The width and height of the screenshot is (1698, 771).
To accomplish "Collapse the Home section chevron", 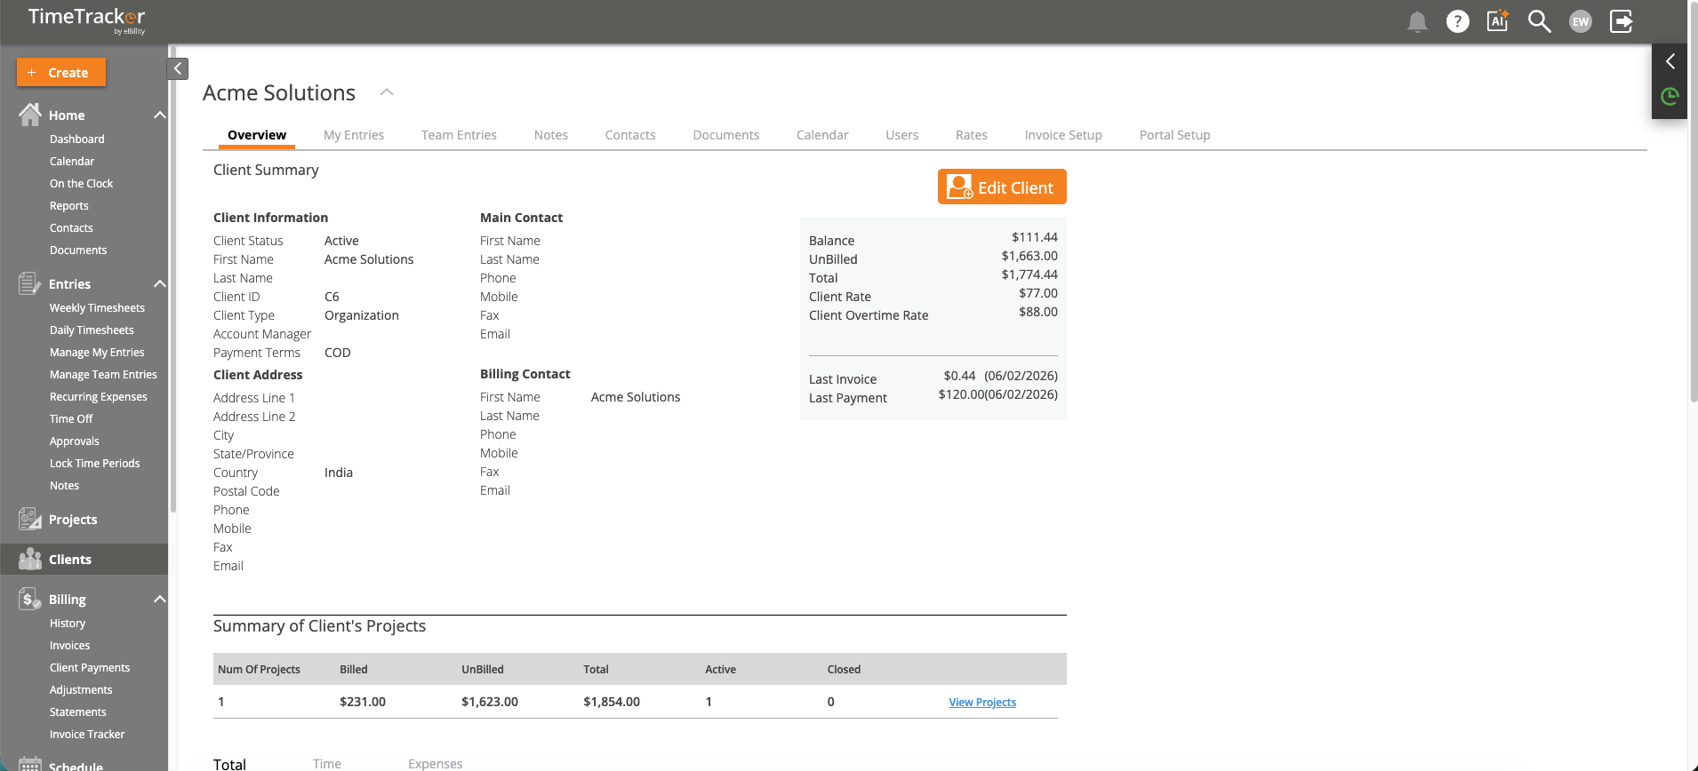I will 160,115.
